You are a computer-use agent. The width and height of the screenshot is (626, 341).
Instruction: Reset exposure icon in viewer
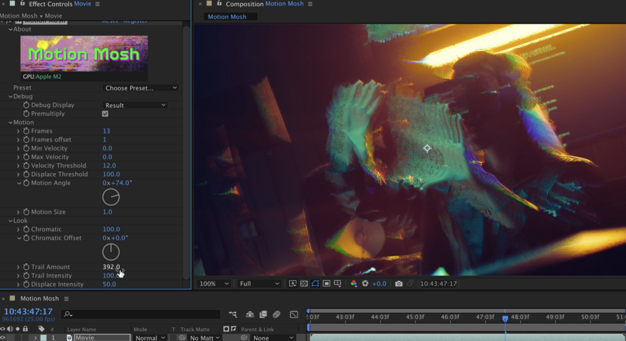pos(365,284)
